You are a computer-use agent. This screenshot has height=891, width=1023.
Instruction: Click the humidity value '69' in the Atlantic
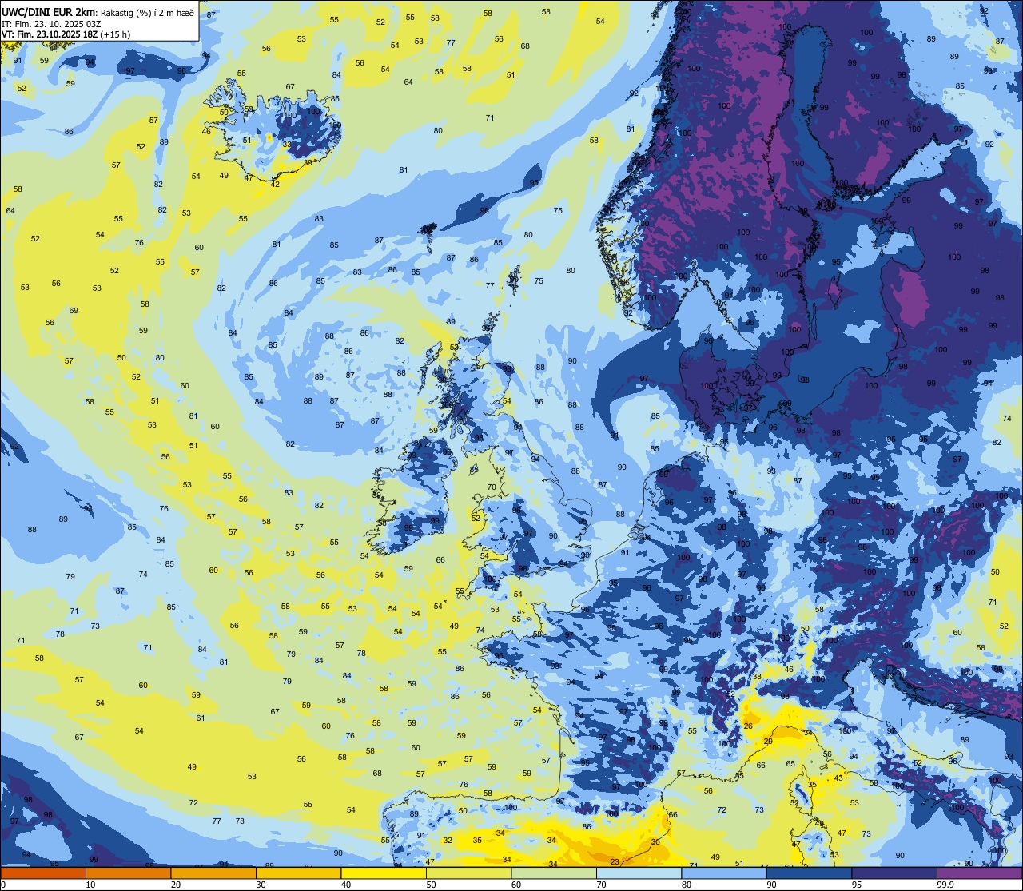(74, 310)
